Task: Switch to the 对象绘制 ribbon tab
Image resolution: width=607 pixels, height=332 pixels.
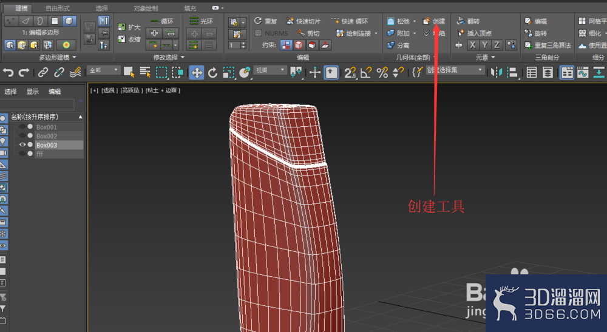Action: [x=146, y=8]
